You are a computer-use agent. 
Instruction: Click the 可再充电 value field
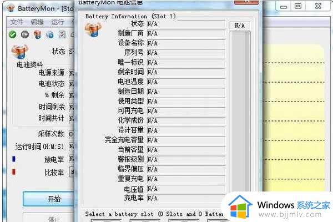[x=186, y=111]
